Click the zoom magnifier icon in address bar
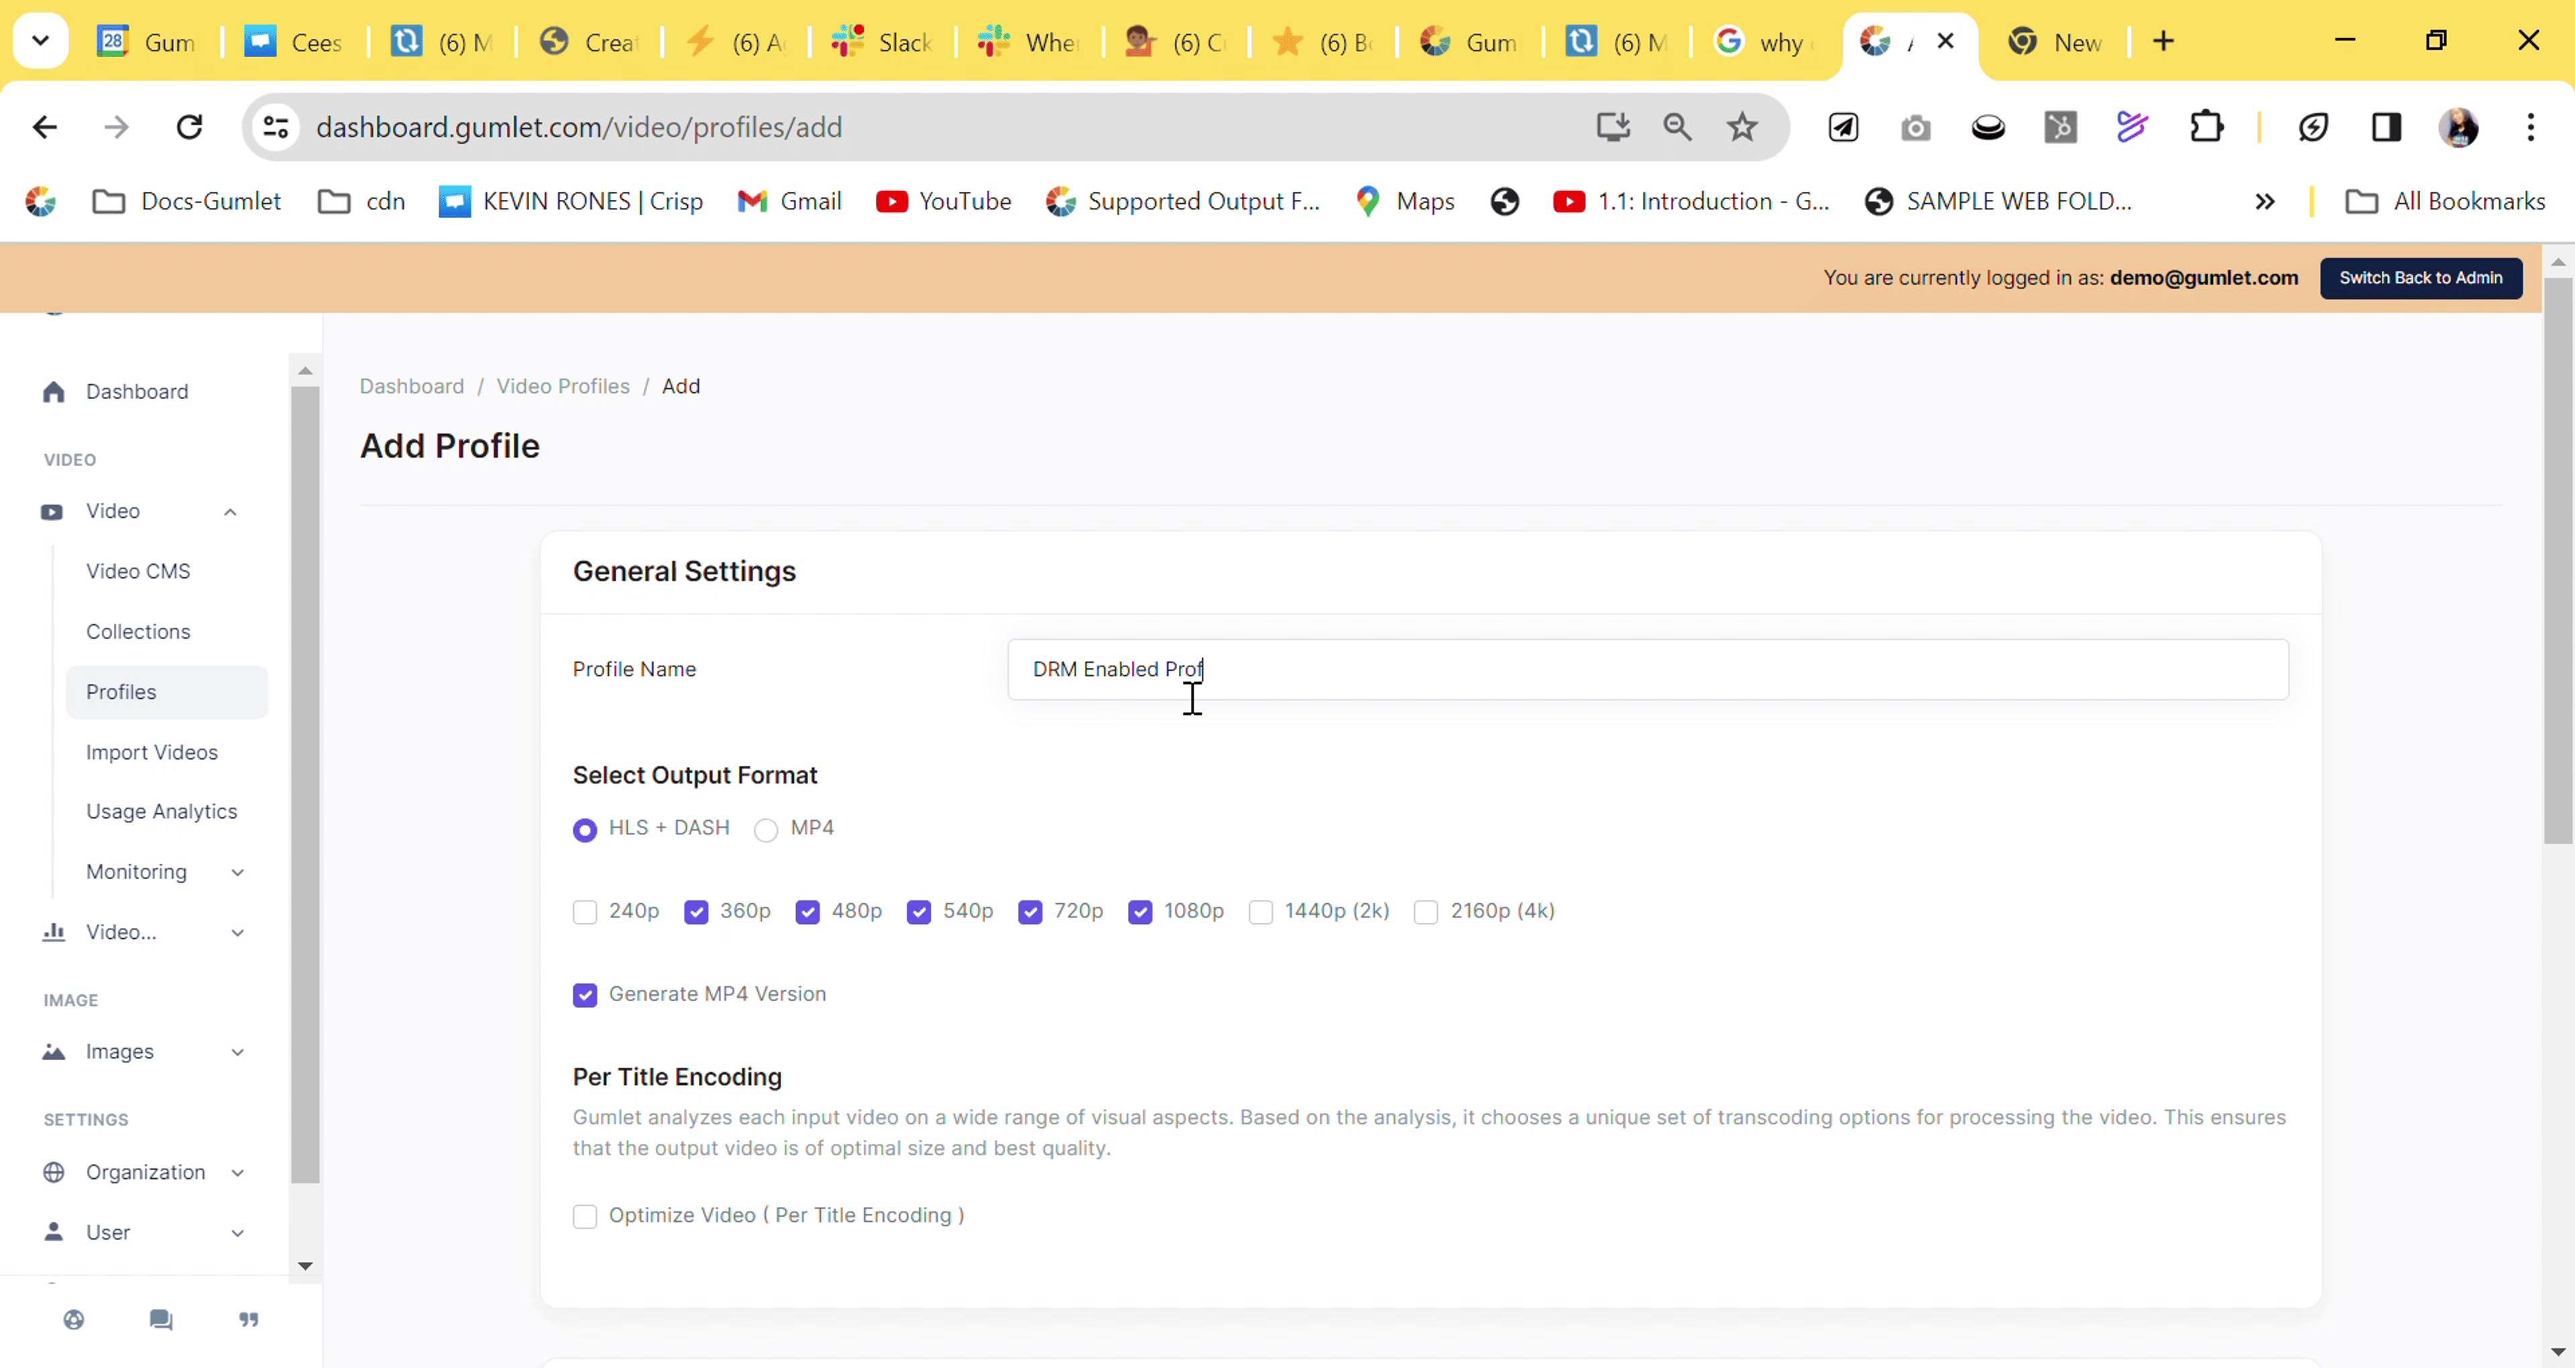 (x=1676, y=127)
